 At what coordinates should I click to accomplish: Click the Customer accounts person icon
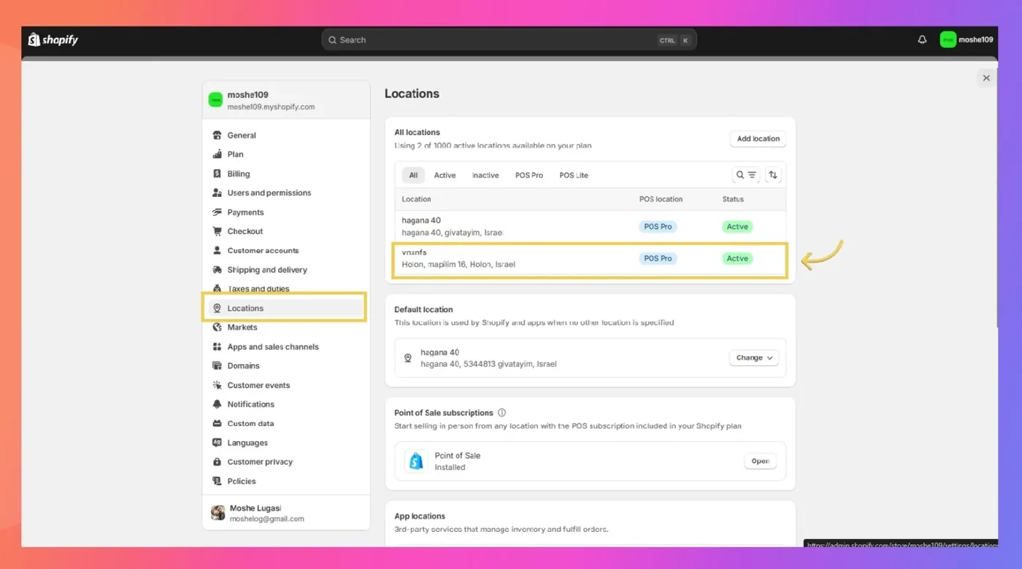217,250
